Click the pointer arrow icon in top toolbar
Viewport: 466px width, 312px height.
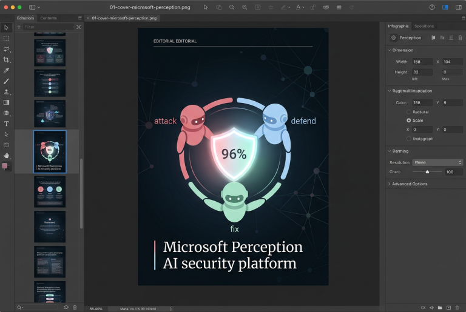205,7
